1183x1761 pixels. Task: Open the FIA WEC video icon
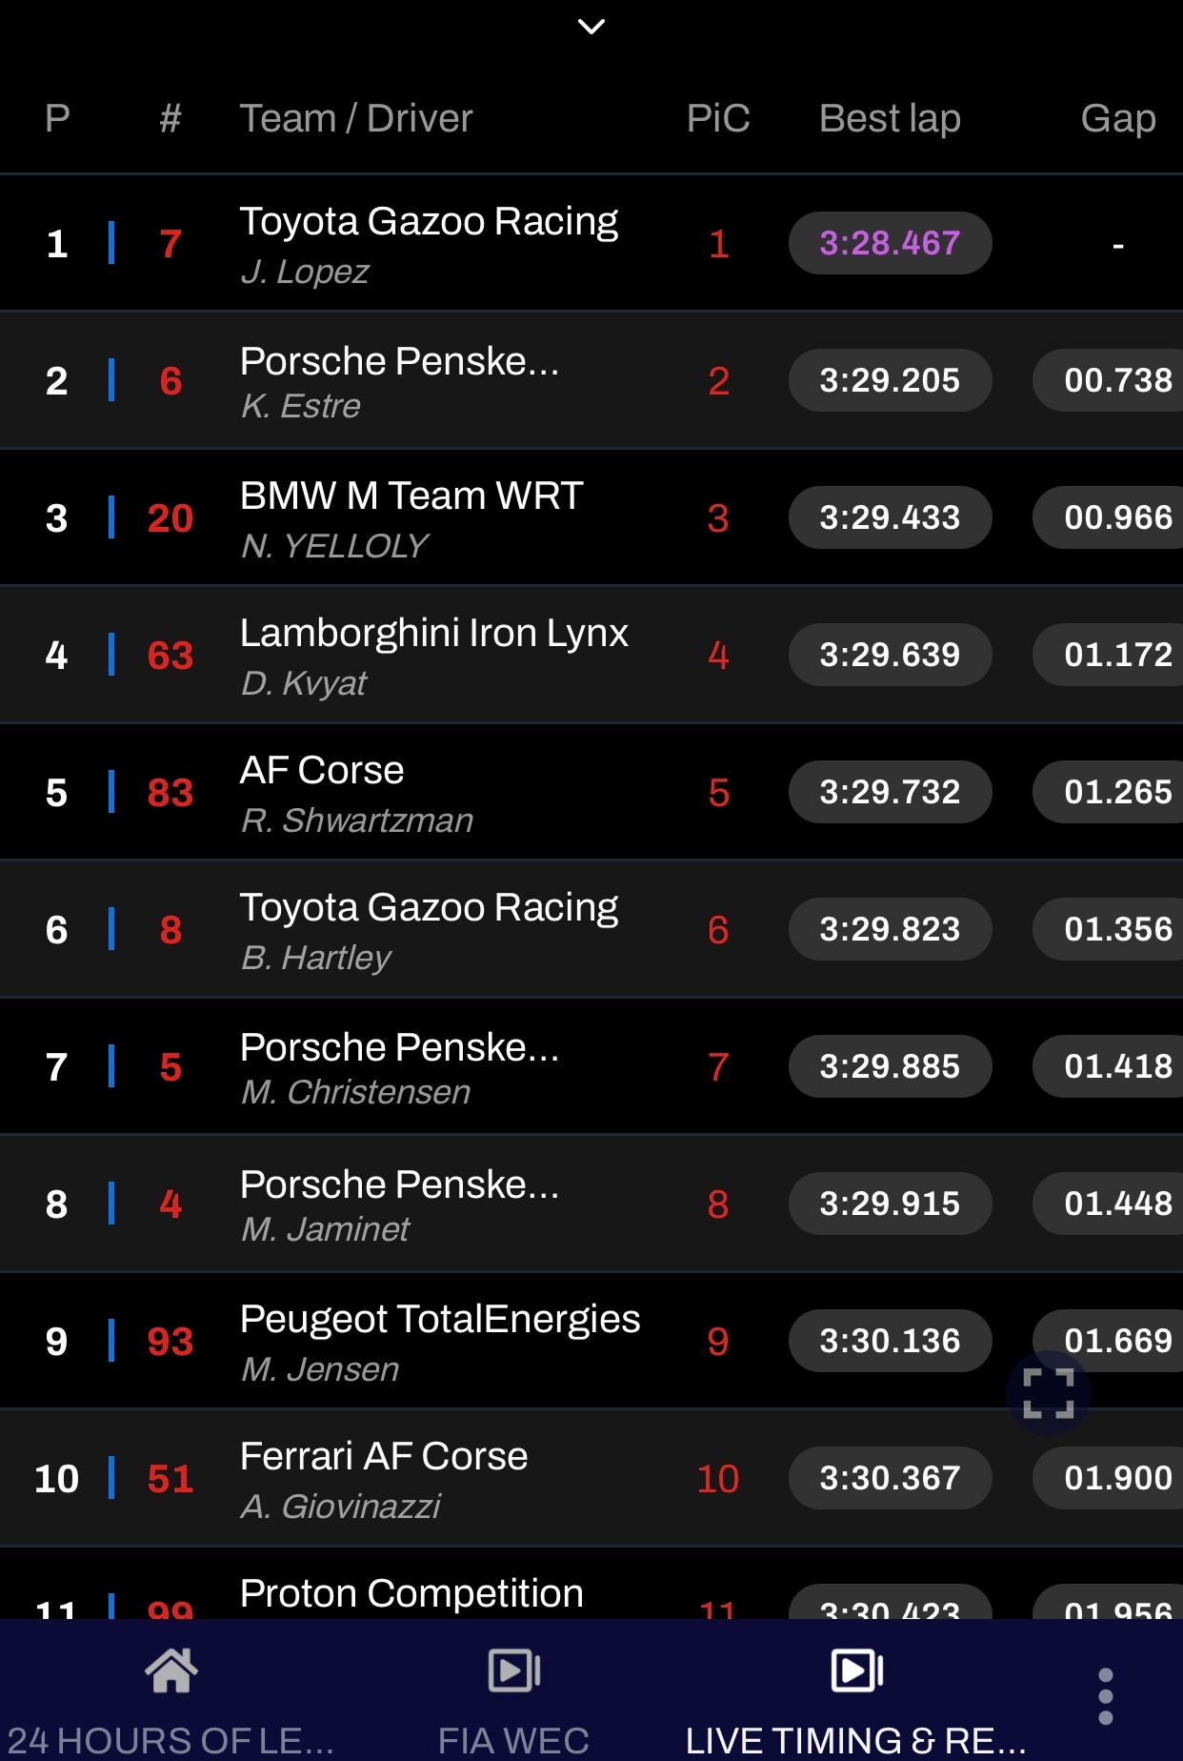click(514, 1670)
